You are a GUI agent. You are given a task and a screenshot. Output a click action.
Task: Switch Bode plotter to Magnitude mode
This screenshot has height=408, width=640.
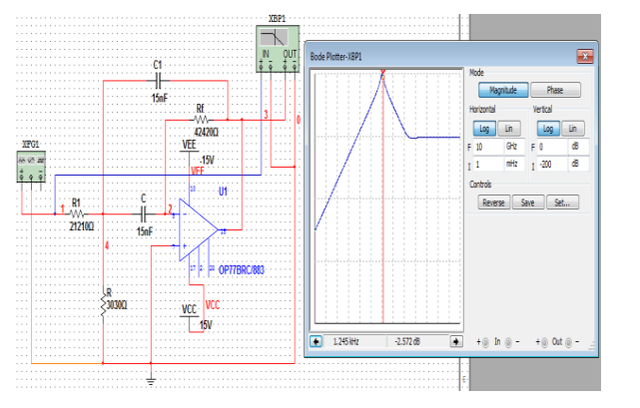(503, 90)
